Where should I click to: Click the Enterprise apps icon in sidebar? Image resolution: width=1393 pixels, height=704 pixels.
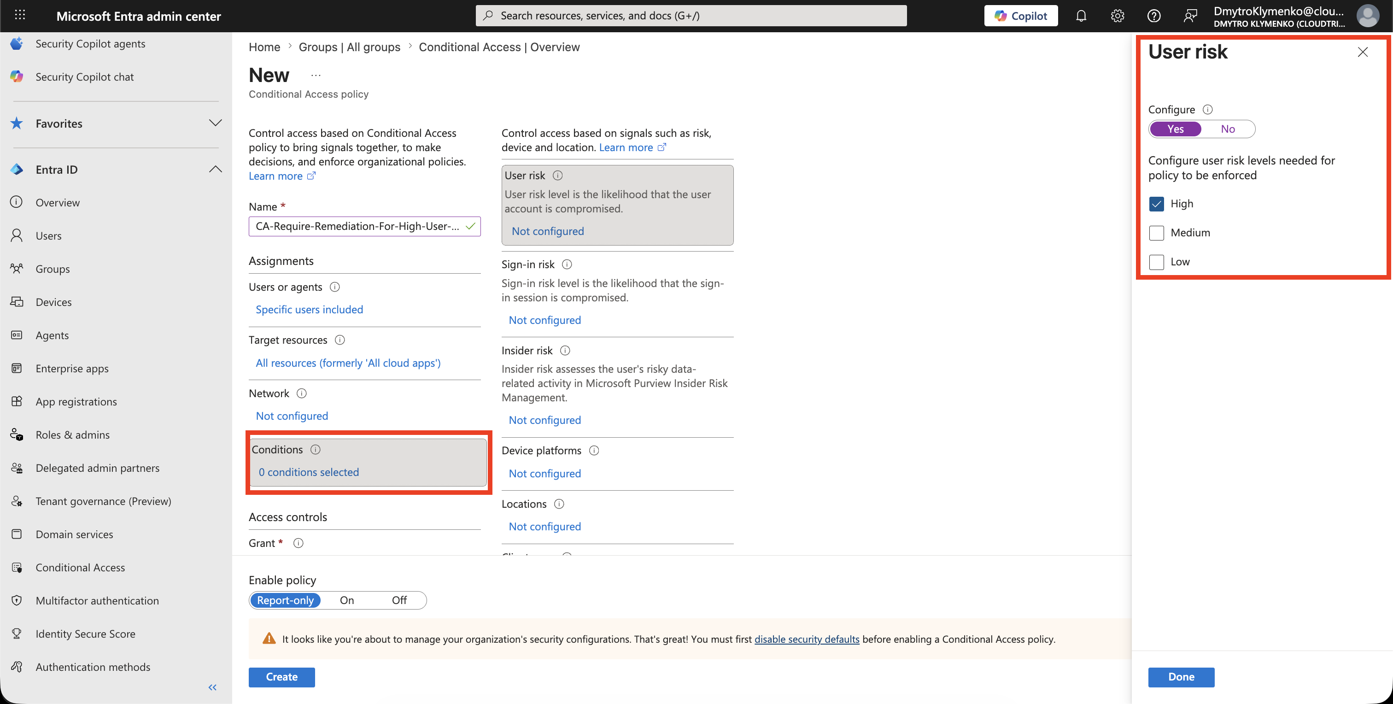(x=17, y=368)
